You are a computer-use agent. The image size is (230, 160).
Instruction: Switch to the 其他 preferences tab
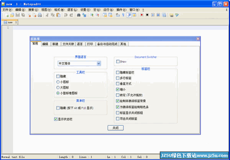point(124,44)
